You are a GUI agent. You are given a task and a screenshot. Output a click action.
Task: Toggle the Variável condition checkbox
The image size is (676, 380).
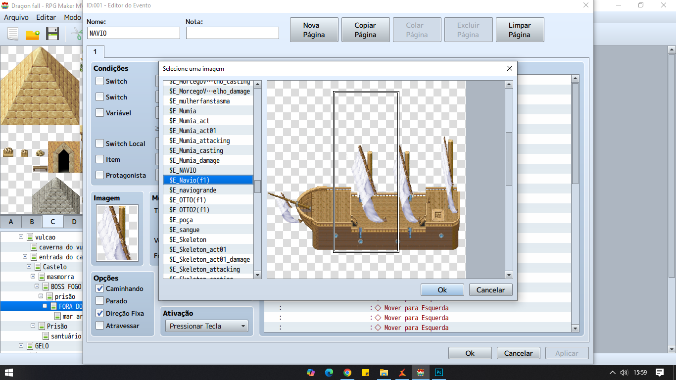tap(100, 113)
